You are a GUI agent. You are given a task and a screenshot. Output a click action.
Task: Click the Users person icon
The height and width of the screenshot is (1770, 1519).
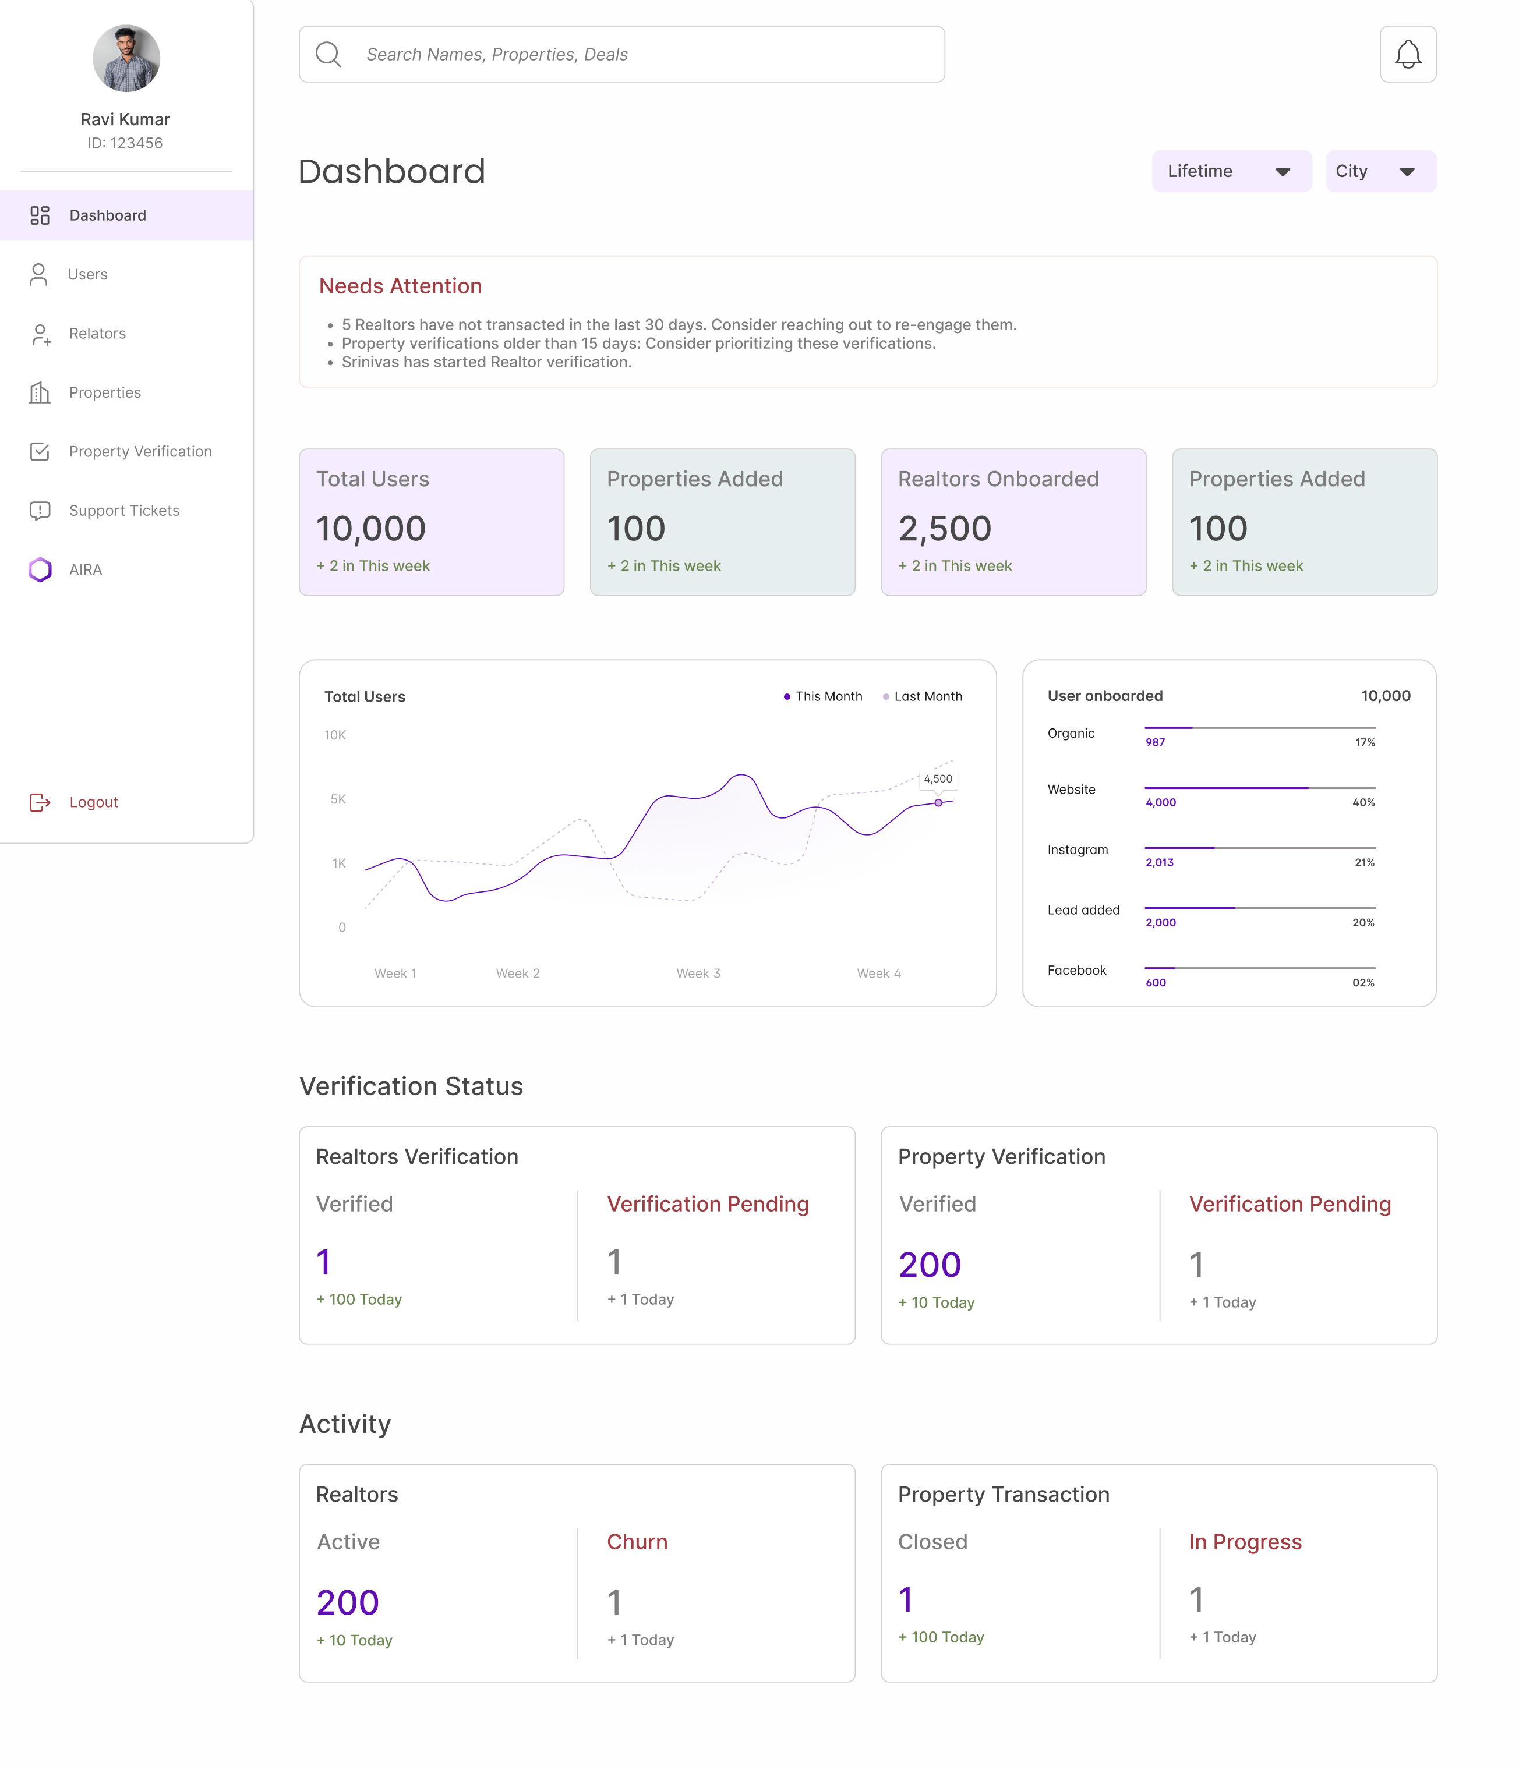pos(38,274)
